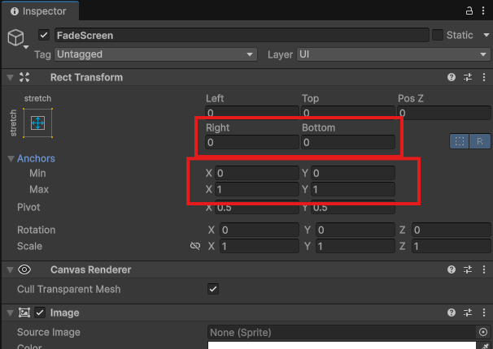
Task: Toggle Rect Transform blueprint mode button
Action: point(460,141)
